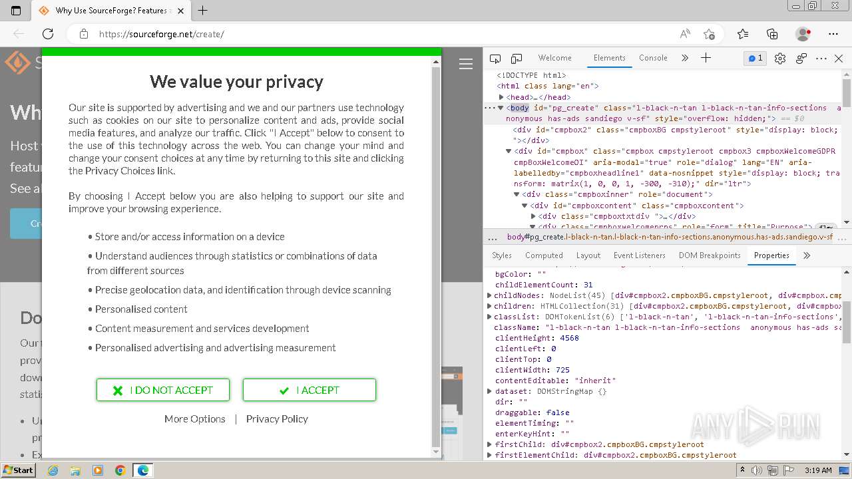Screen dimensions: 852x479
Task: Show more sidebar tabs chevron
Action: [x=807, y=255]
